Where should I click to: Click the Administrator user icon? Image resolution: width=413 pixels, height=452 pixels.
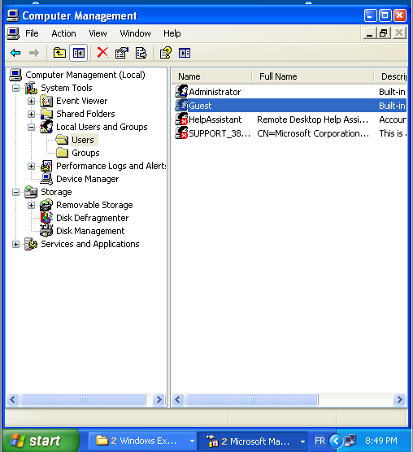tap(181, 91)
